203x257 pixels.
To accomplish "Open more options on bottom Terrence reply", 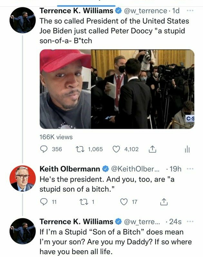I will click(x=190, y=222).
